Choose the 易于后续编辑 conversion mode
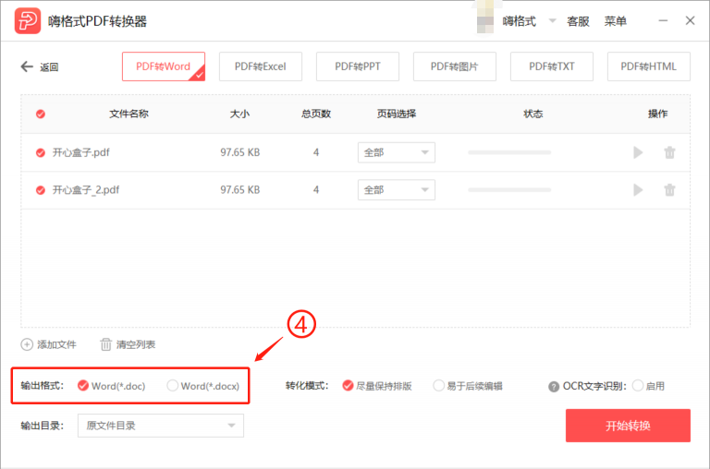This screenshot has width=710, height=469. coord(438,385)
